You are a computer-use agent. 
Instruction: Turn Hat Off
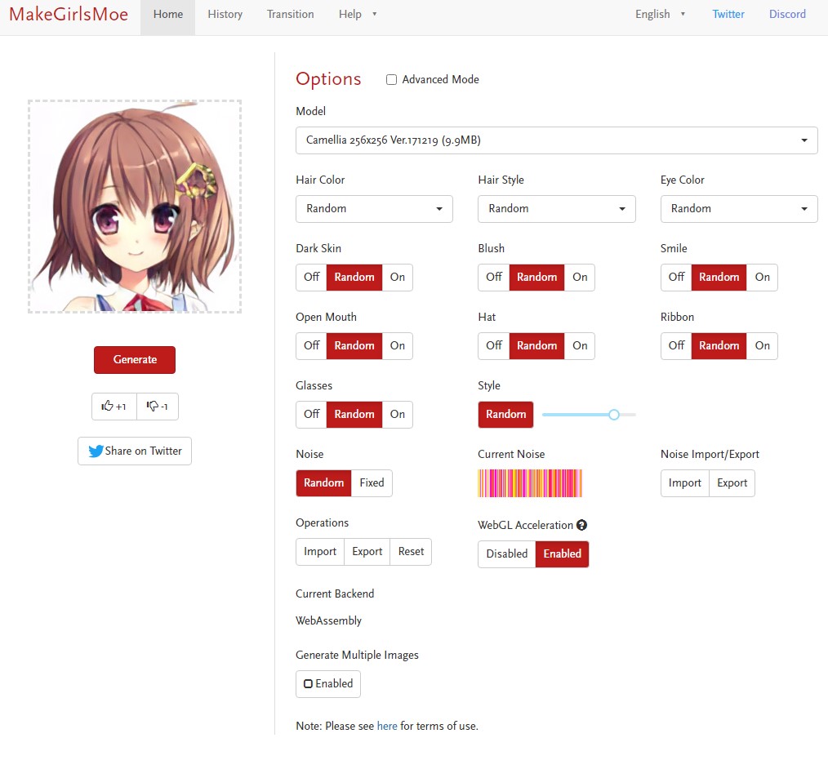click(494, 346)
